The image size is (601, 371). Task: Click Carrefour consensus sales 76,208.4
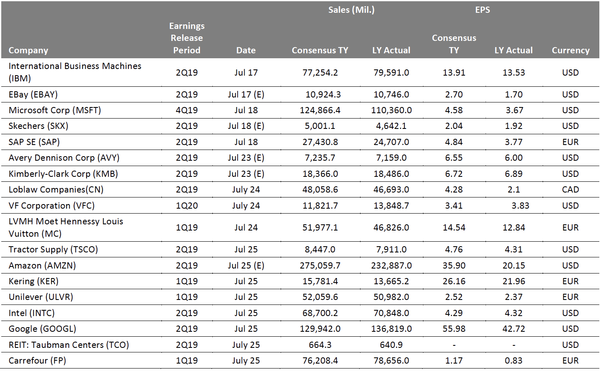pyautogui.click(x=320, y=361)
